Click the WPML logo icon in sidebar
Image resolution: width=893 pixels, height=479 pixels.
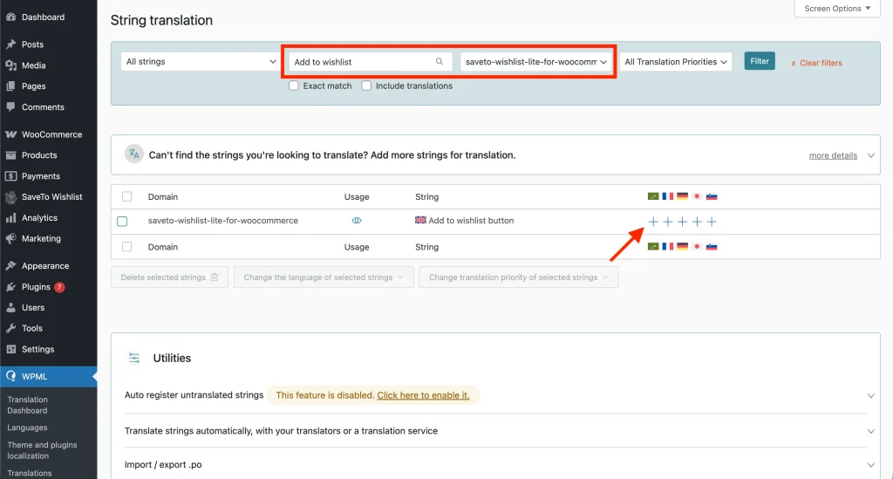coord(10,376)
